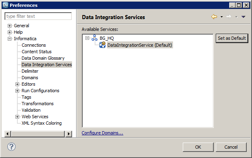Select Domains preference page

[x=30, y=78]
